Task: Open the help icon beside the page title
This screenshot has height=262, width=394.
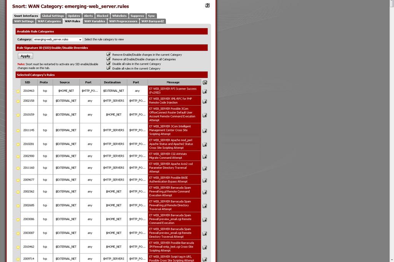Action: click(207, 5)
